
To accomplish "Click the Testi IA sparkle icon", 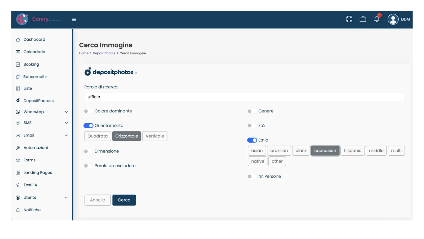I will (x=18, y=185).
